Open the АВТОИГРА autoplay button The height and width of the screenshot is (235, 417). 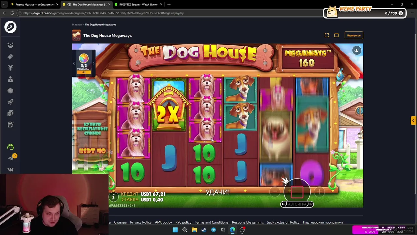click(x=297, y=204)
